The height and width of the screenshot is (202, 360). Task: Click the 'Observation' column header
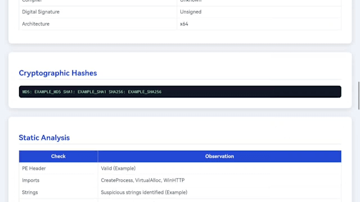[220, 156]
